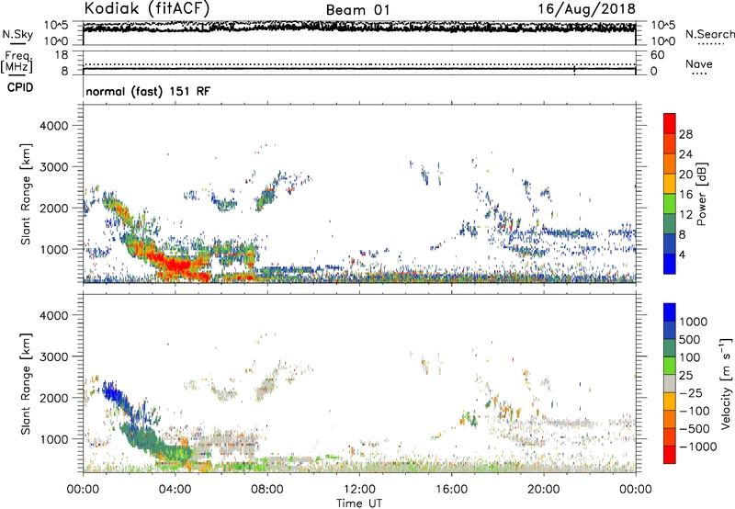Image resolution: width=735 pixels, height=509 pixels.
Task: Click the "normal (fast) 151 RF" mode text
Action: point(148,91)
